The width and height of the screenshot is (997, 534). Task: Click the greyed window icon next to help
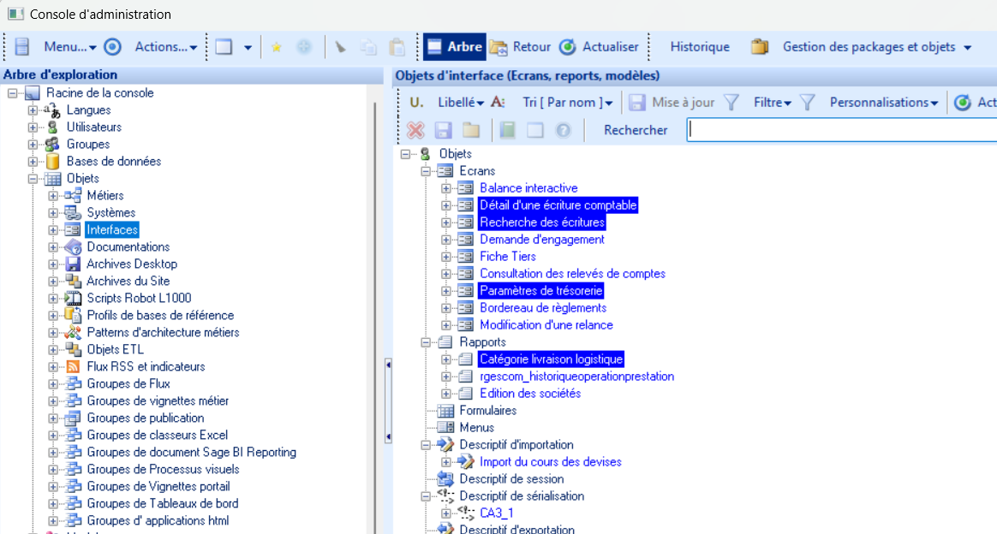(x=535, y=130)
